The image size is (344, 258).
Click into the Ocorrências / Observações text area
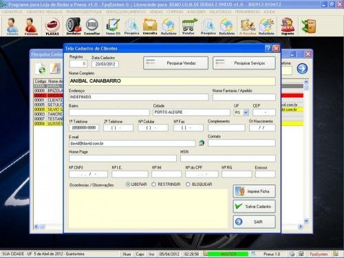(148, 208)
